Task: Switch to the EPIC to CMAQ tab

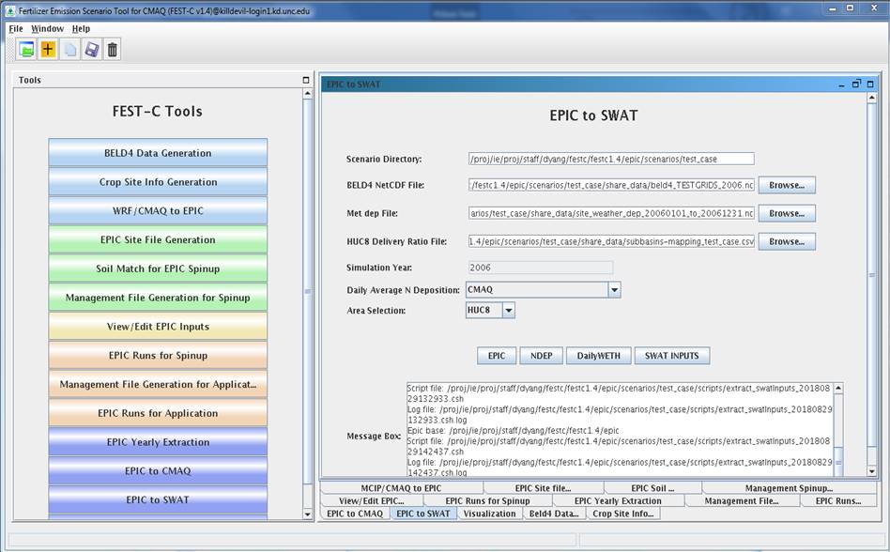Action: pos(355,514)
